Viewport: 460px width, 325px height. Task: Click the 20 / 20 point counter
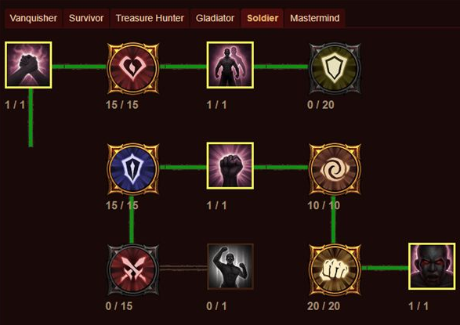coord(324,306)
